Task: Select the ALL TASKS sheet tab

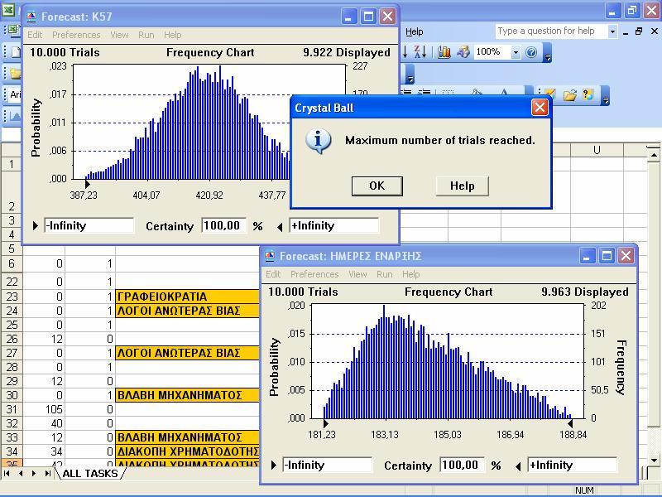Action: [x=90, y=473]
